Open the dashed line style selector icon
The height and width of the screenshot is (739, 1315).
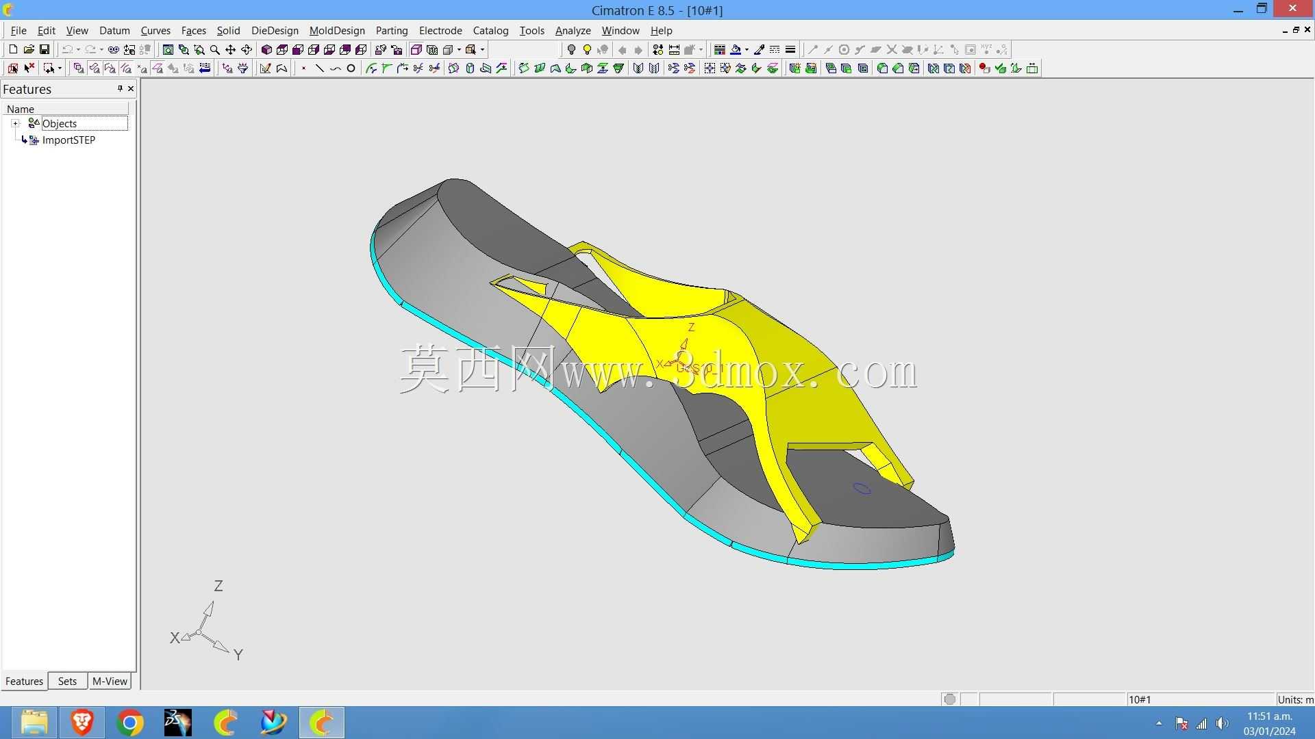(775, 49)
